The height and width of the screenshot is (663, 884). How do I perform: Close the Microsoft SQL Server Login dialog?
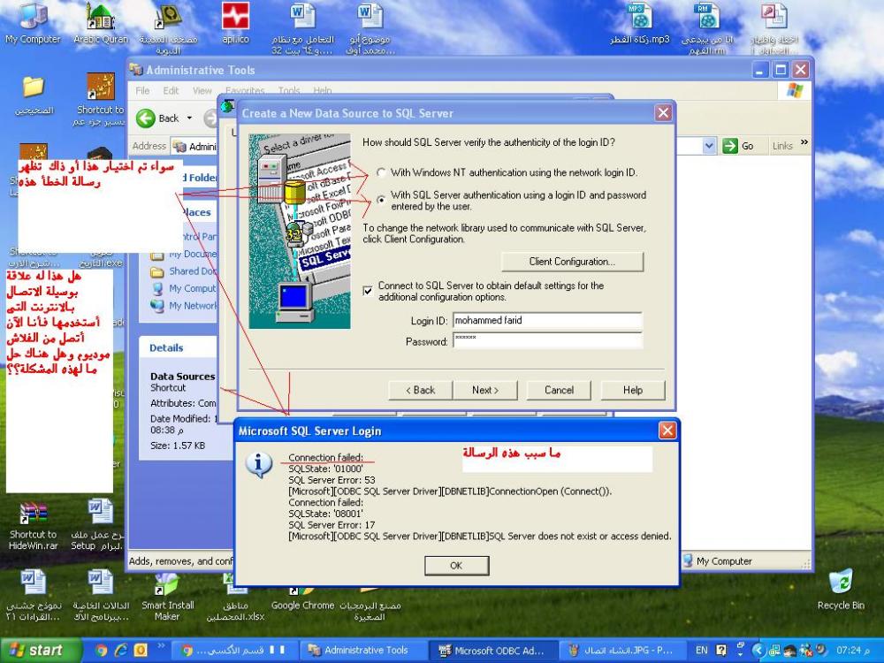tap(667, 431)
